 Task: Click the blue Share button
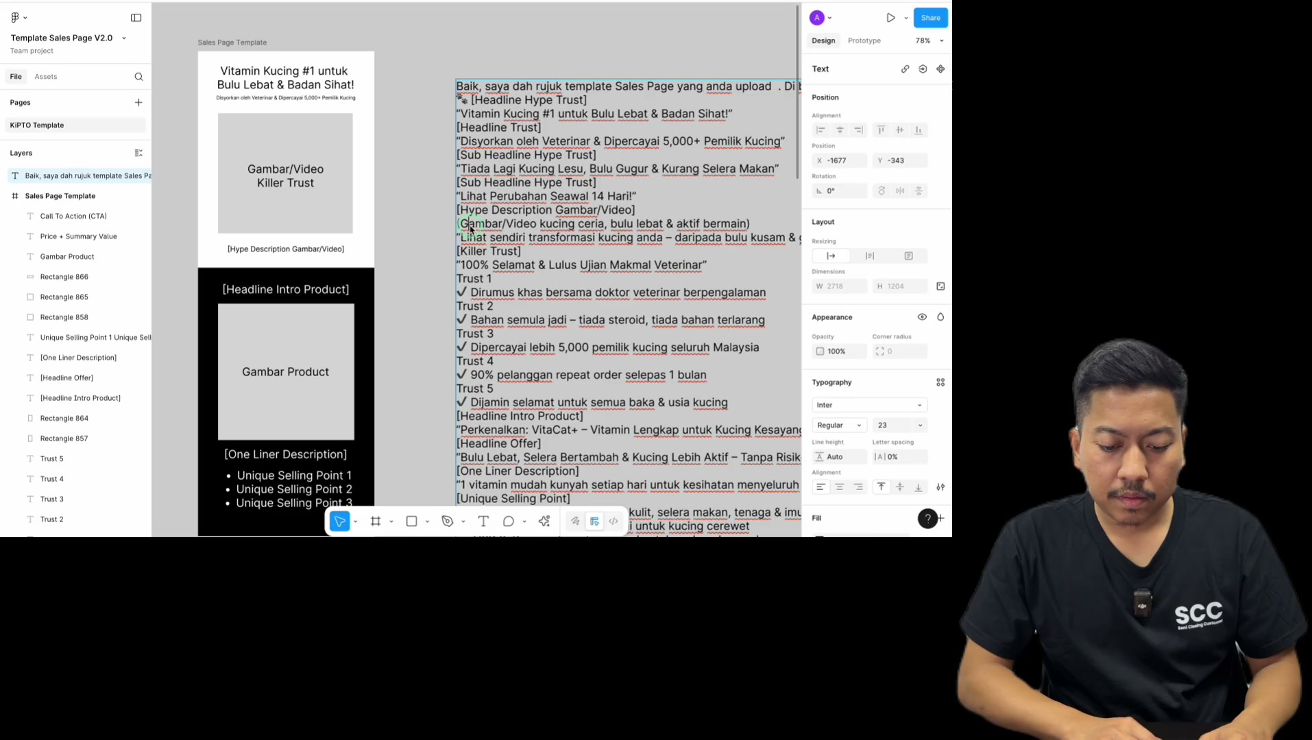(930, 18)
